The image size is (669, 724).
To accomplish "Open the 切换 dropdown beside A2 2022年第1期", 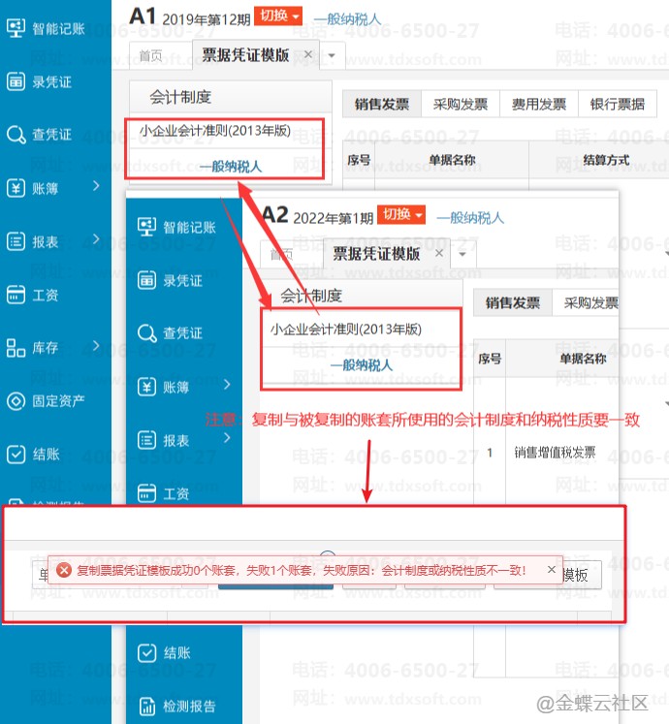I will pos(401,215).
